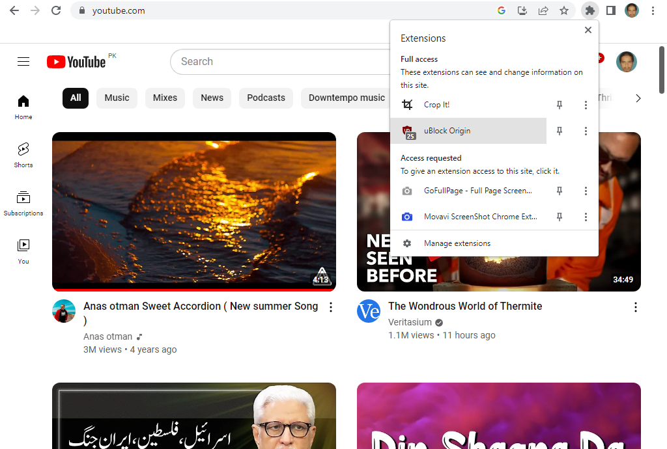This screenshot has height=449, width=667.
Task: Select the Podcasts filter chip
Action: coord(266,98)
